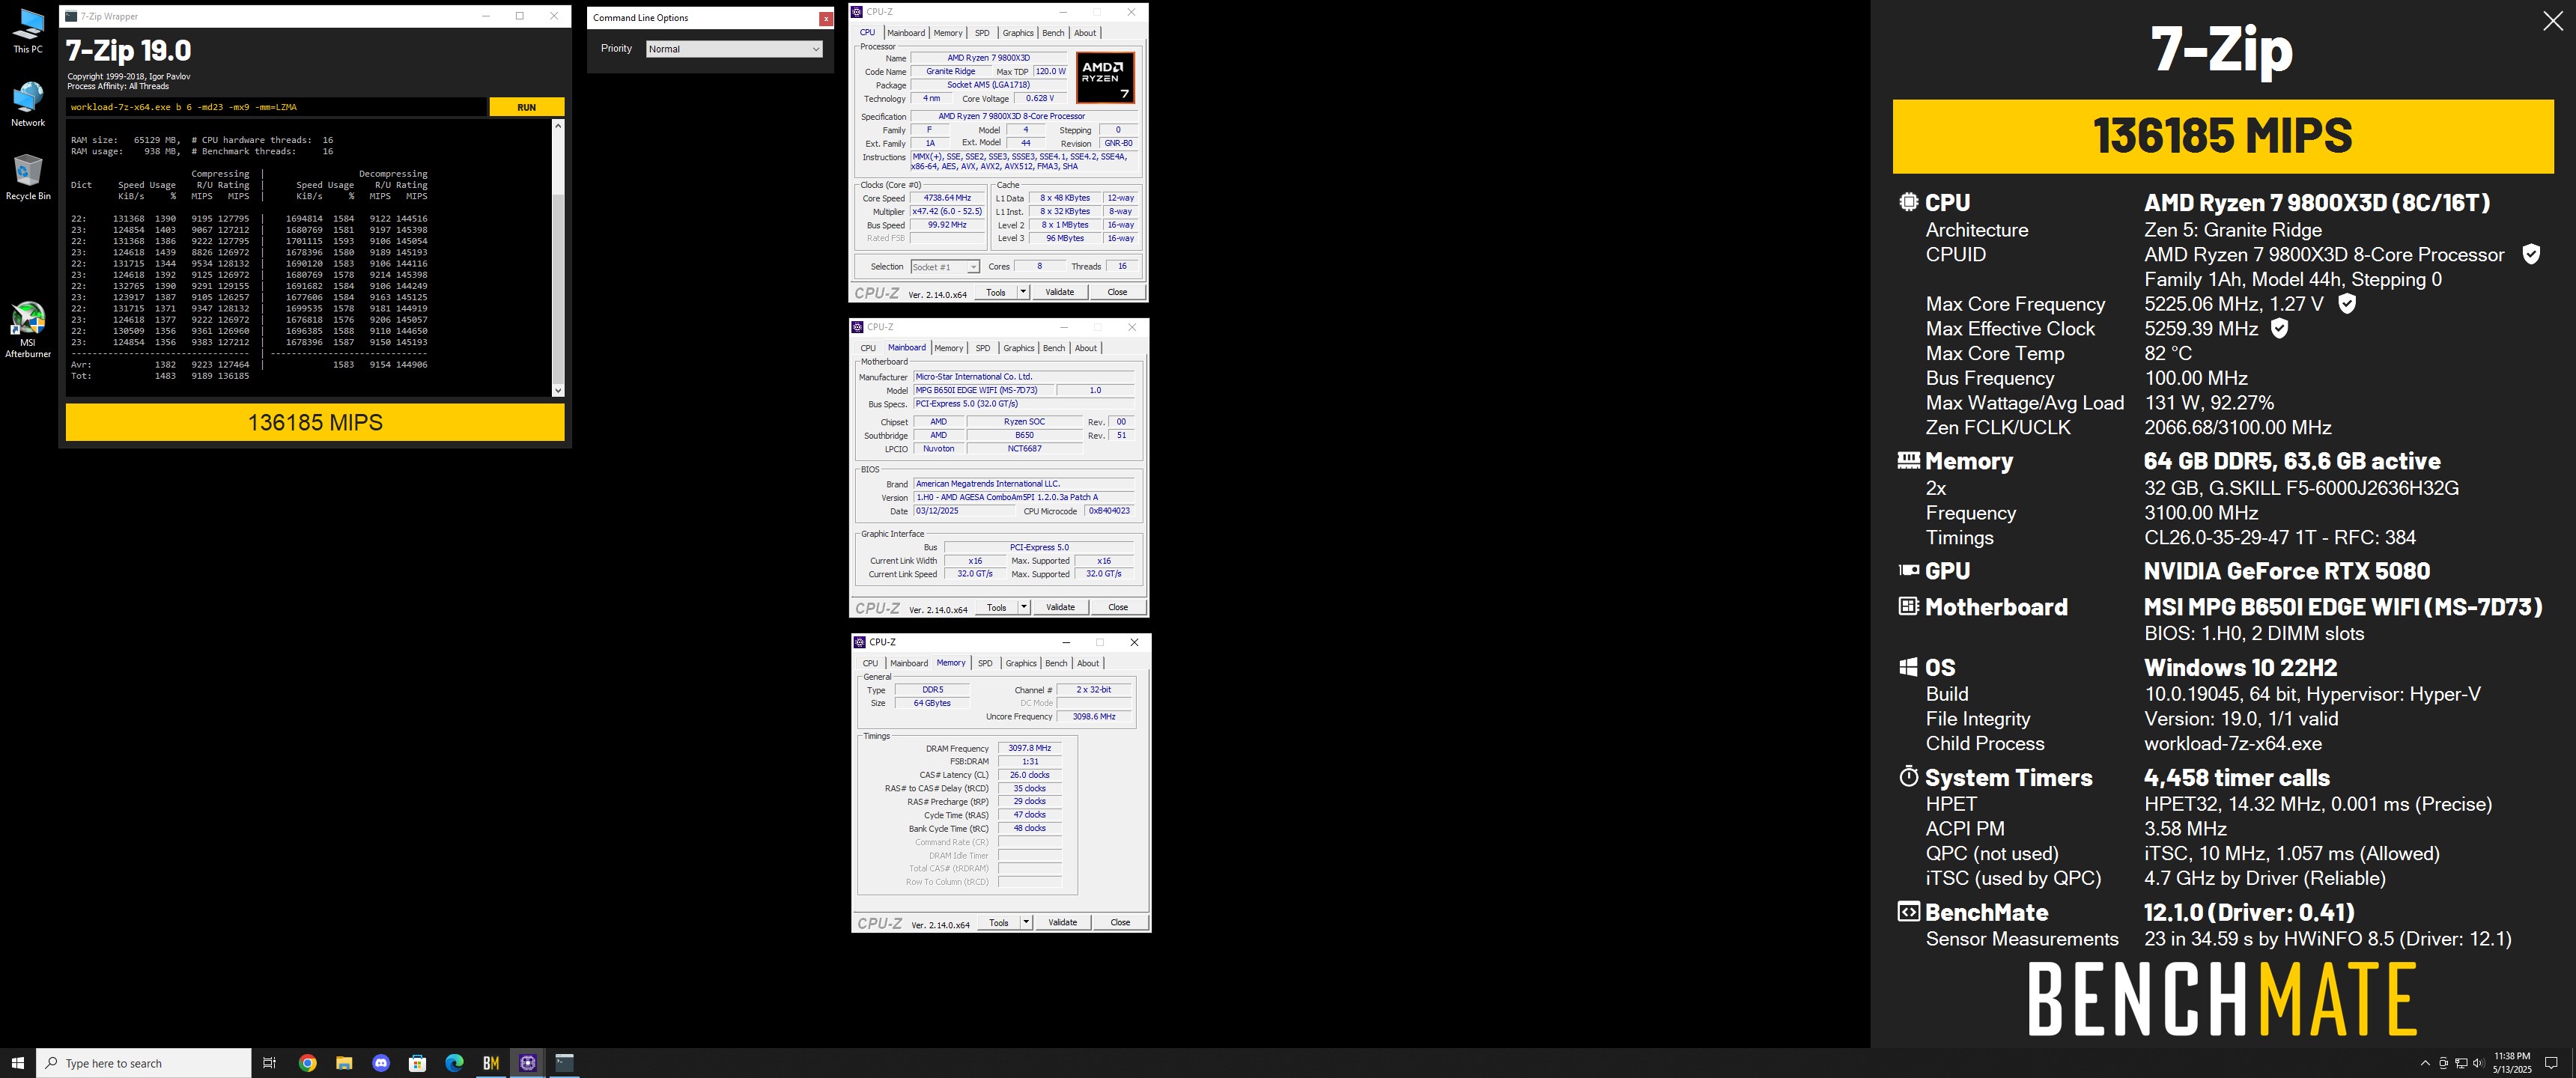Launch MSI Afterburner desktop shortcut
The height and width of the screenshot is (1078, 2576).
point(28,329)
